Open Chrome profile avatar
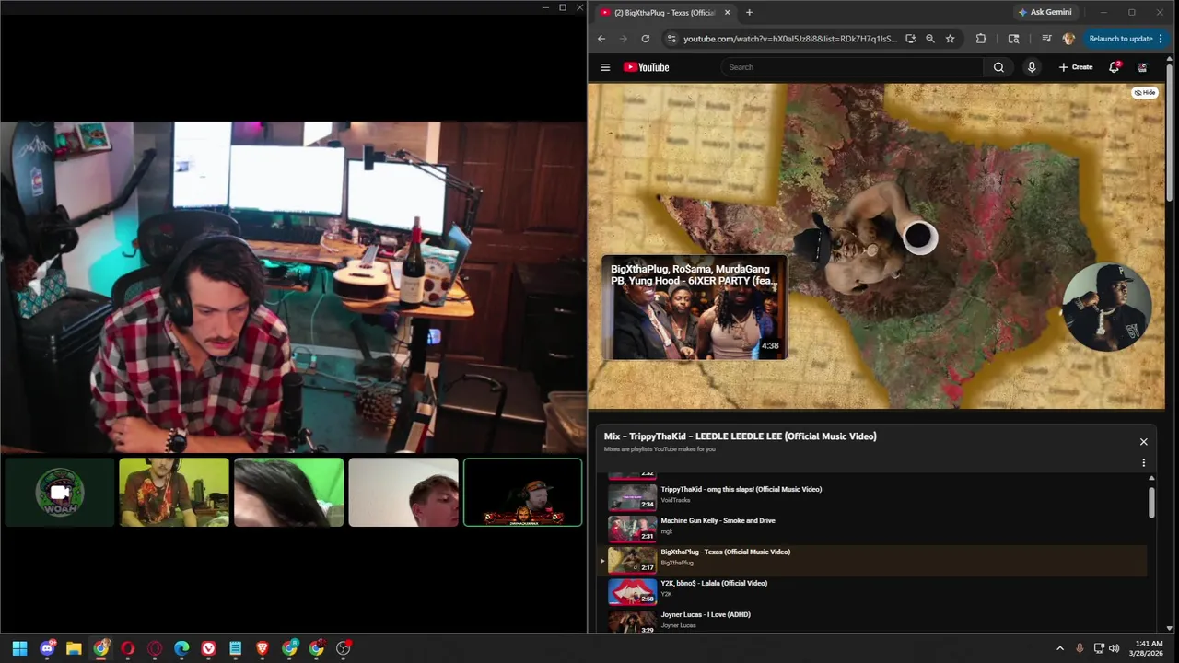1179x663 pixels. tap(1068, 39)
